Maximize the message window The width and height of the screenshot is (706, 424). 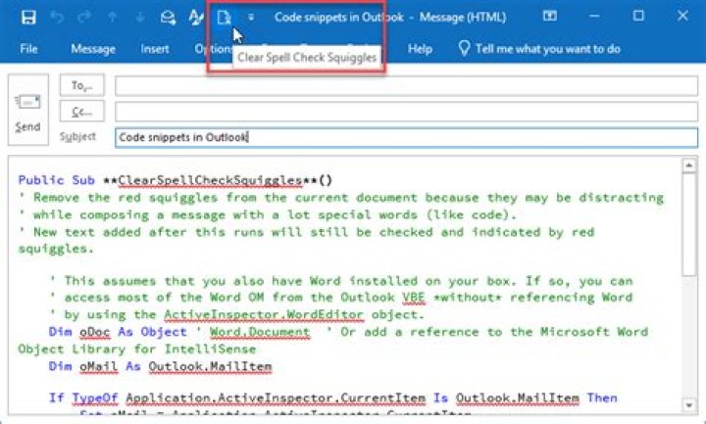638,17
